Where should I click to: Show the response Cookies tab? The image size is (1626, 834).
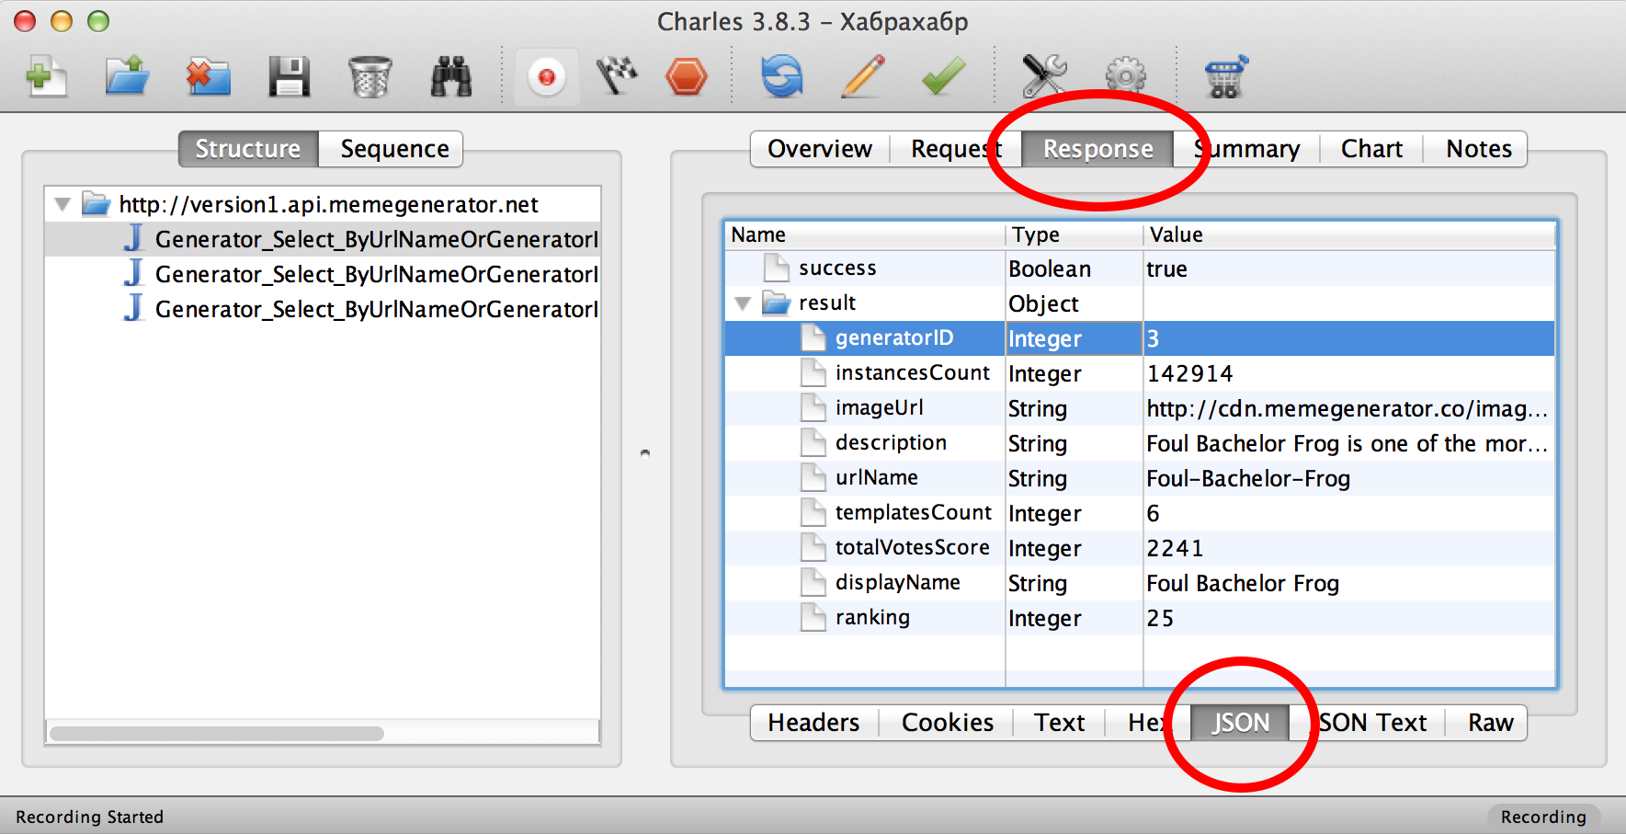click(x=947, y=723)
